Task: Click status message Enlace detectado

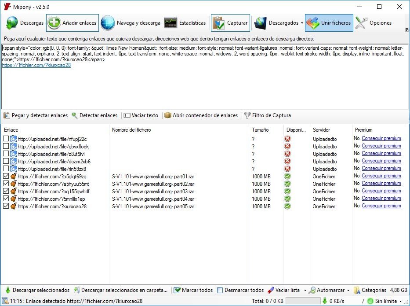Action: tap(76, 301)
